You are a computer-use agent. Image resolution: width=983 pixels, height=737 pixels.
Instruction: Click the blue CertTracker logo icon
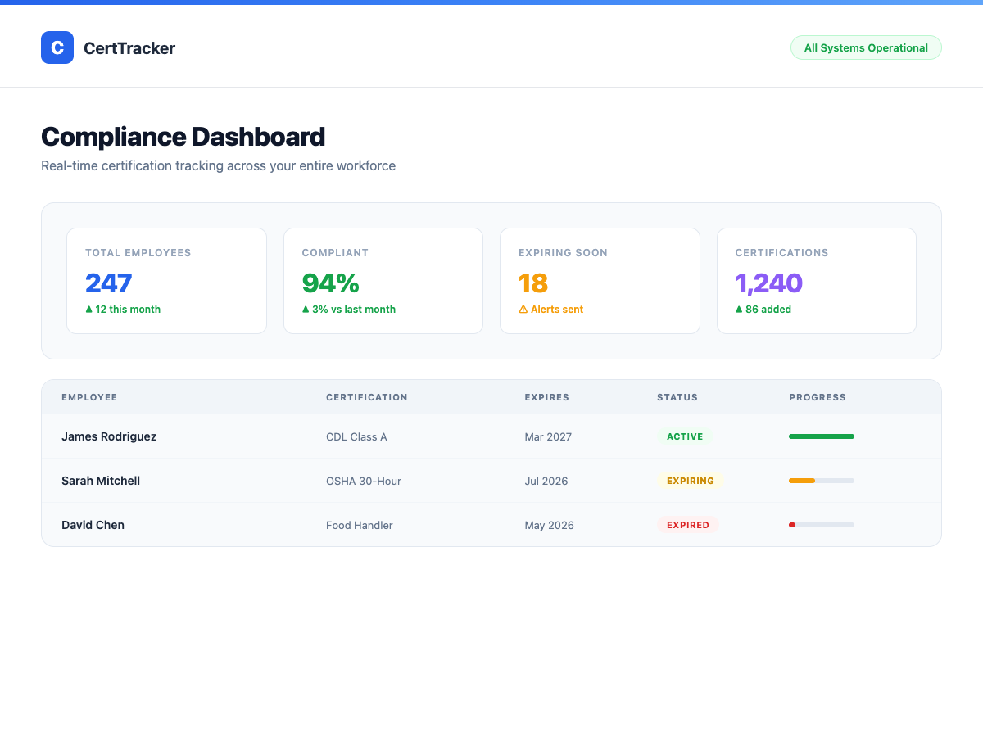pos(57,47)
